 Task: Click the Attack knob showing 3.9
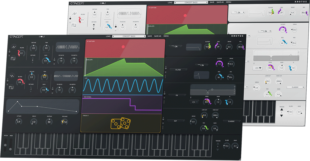coord(18,122)
